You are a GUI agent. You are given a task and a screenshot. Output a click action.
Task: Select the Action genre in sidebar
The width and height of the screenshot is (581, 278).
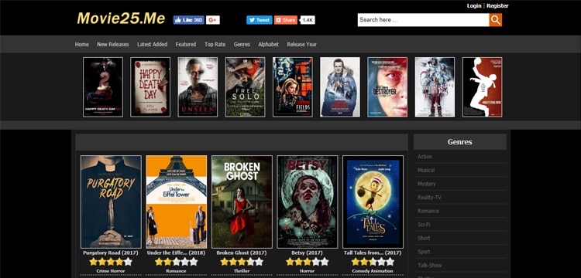click(x=460, y=157)
